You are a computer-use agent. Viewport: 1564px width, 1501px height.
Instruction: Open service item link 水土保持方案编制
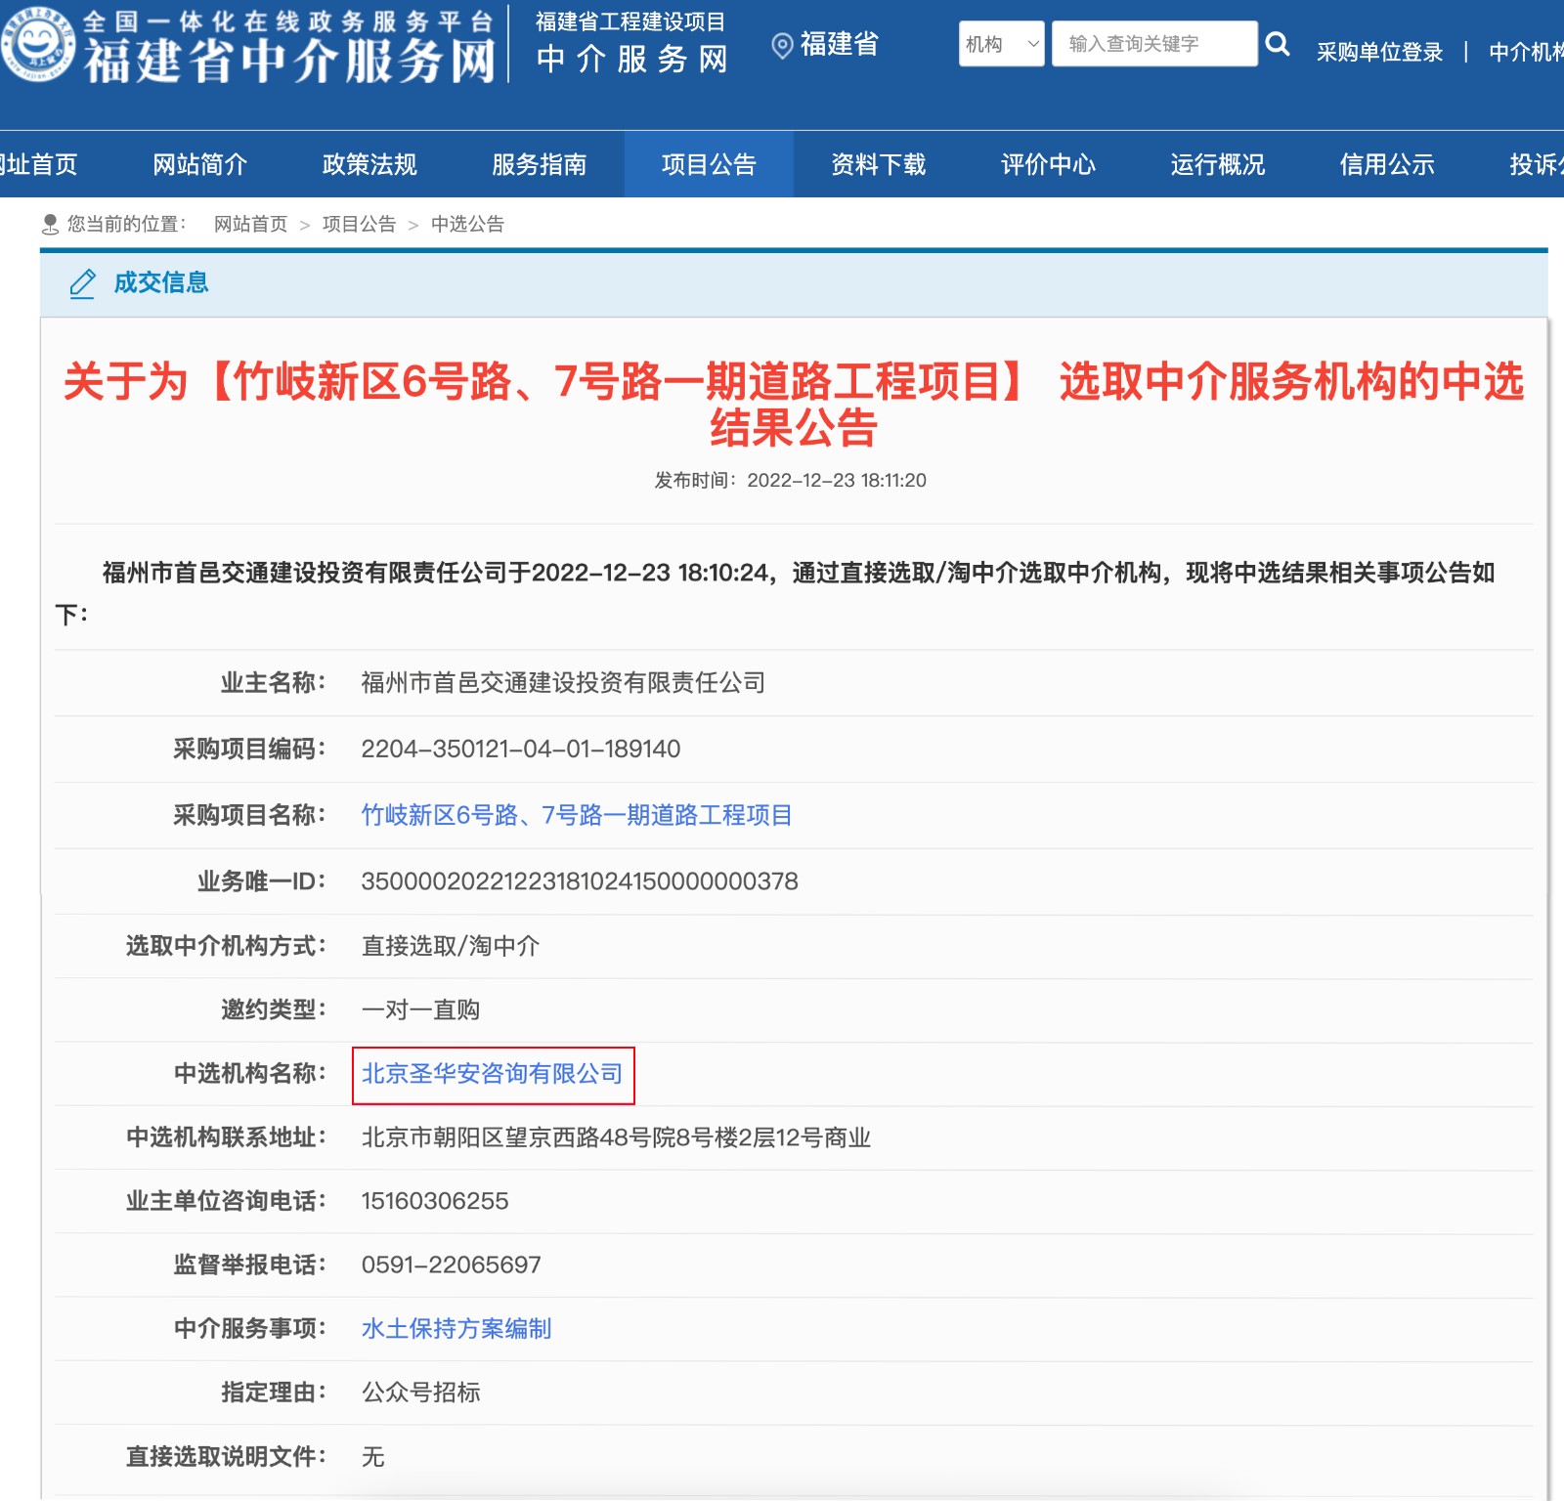[x=456, y=1329]
